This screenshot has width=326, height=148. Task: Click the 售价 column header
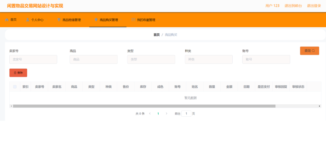(x=126, y=87)
